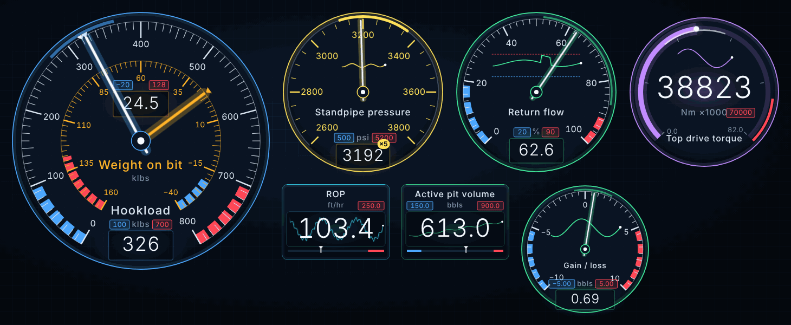Open the Weight on bit high limit badge 128

click(x=159, y=85)
